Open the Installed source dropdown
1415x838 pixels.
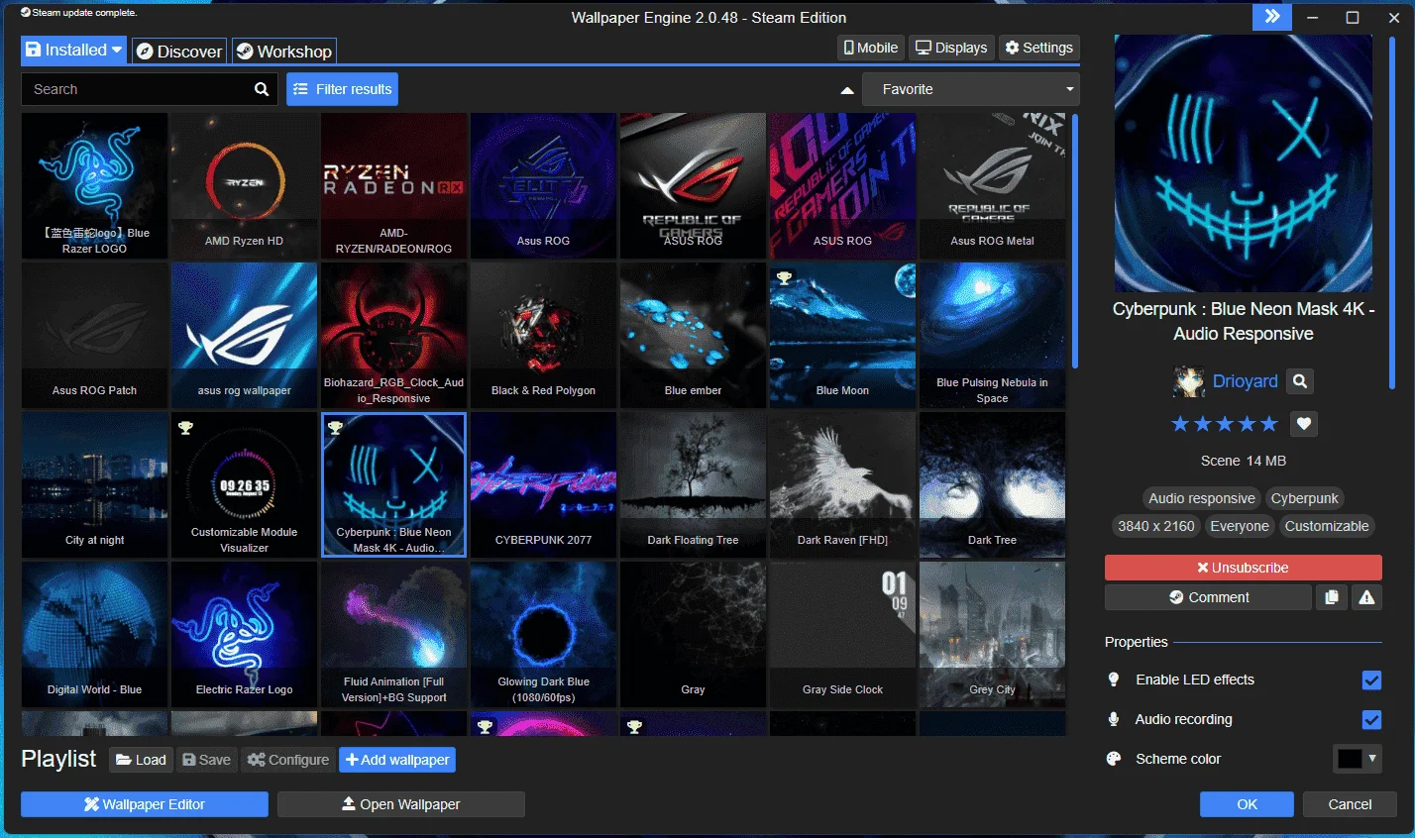[x=74, y=50]
